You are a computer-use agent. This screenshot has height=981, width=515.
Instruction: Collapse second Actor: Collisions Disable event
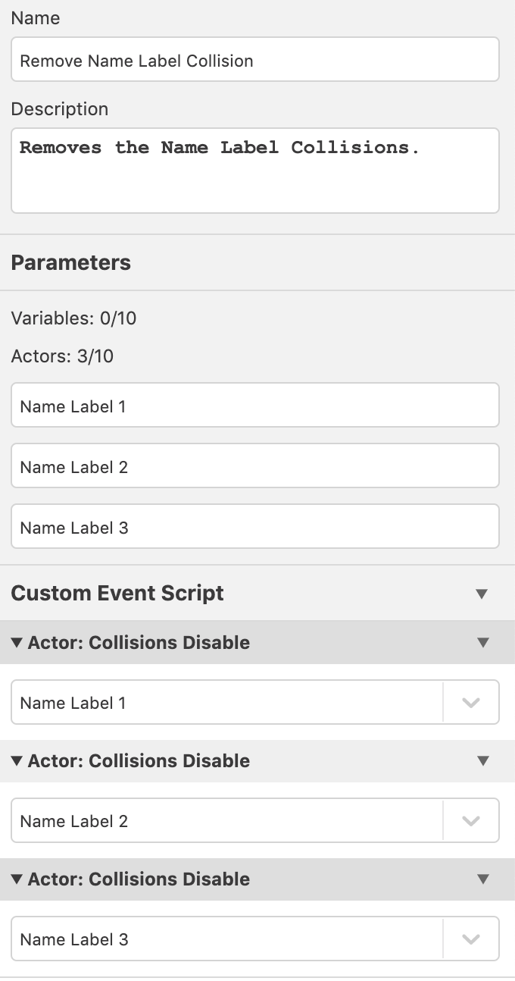coord(17,761)
